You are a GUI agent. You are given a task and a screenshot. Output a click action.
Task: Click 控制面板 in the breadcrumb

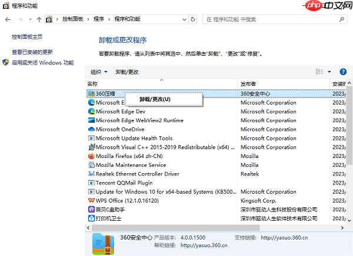pyautogui.click(x=73, y=19)
